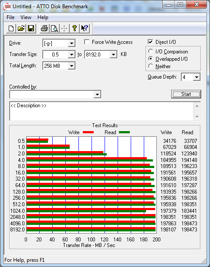Open the File menu
The width and height of the screenshot is (210, 267).
10,17
